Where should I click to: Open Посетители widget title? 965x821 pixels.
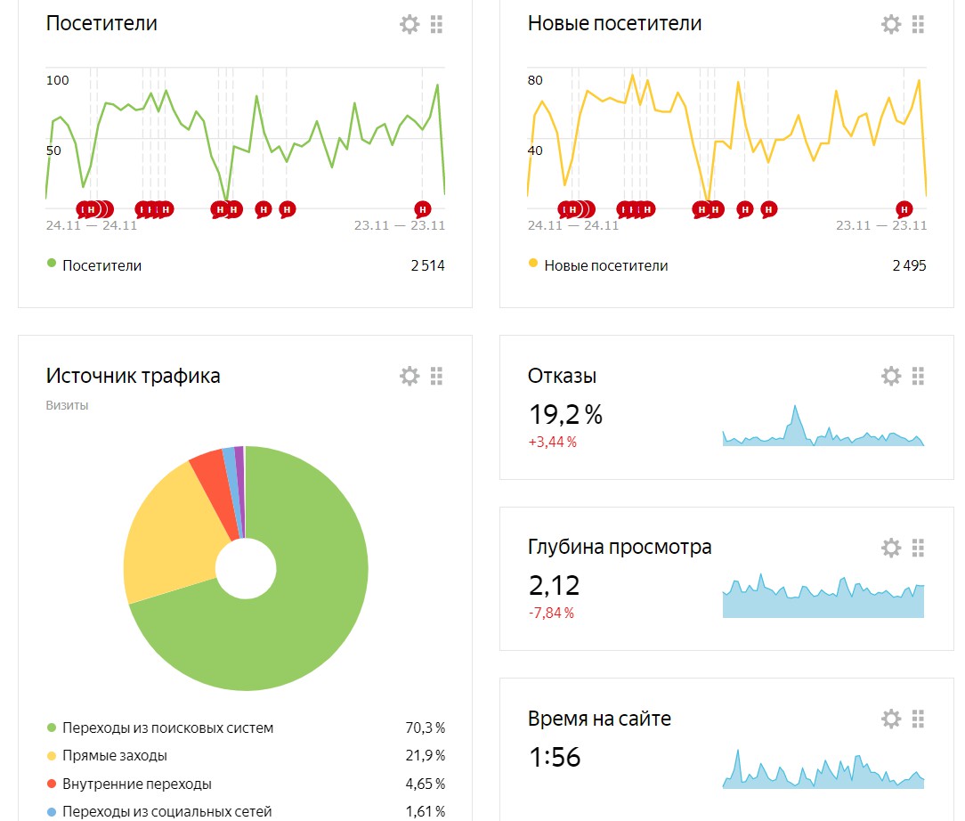[x=101, y=23]
